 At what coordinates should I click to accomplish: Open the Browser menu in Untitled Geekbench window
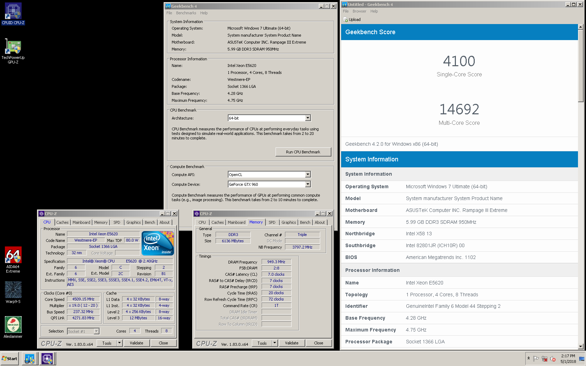359,11
